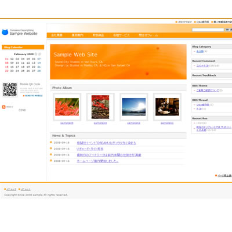Select date 15 in the February calendar
Screen dimensions: 232x232
tap(7, 67)
